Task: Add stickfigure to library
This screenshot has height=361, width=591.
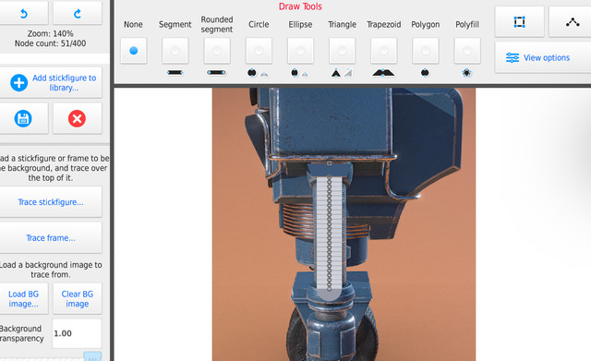Action: 51,82
